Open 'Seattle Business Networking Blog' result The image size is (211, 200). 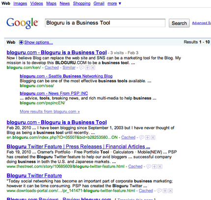66,76
